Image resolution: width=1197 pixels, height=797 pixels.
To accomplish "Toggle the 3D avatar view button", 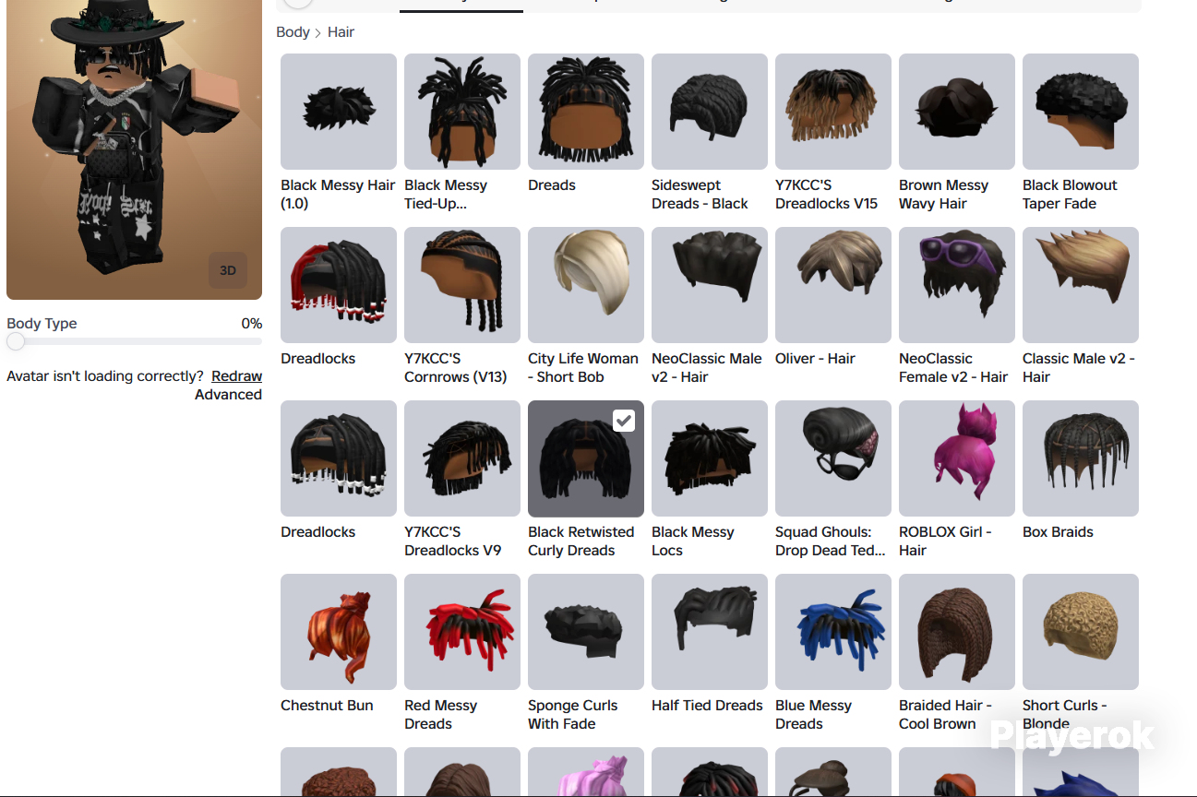I will (227, 270).
